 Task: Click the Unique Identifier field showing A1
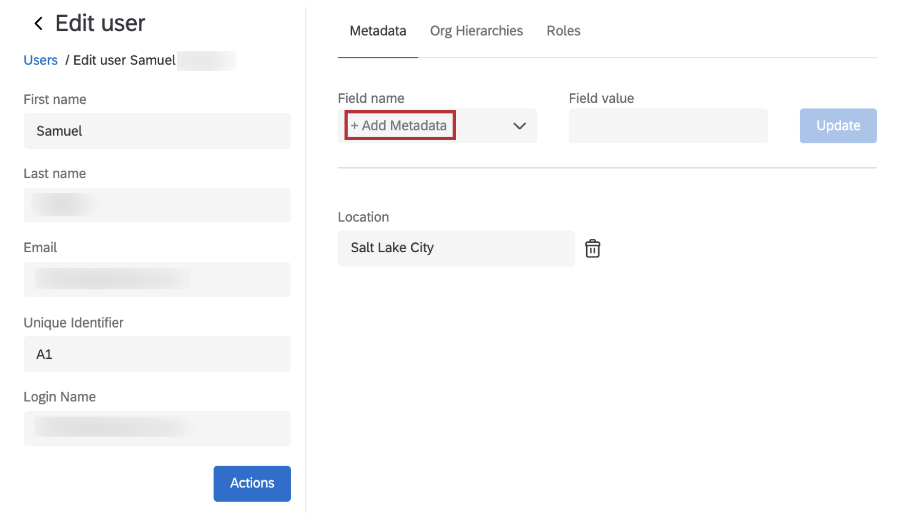tap(157, 354)
